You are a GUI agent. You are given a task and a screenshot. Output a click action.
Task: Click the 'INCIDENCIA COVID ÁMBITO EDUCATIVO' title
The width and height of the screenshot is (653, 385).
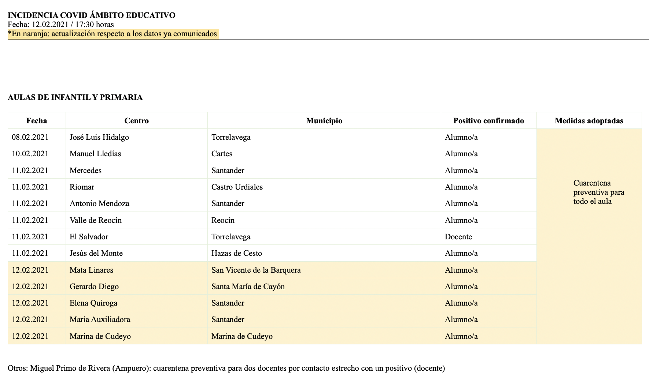tap(91, 15)
